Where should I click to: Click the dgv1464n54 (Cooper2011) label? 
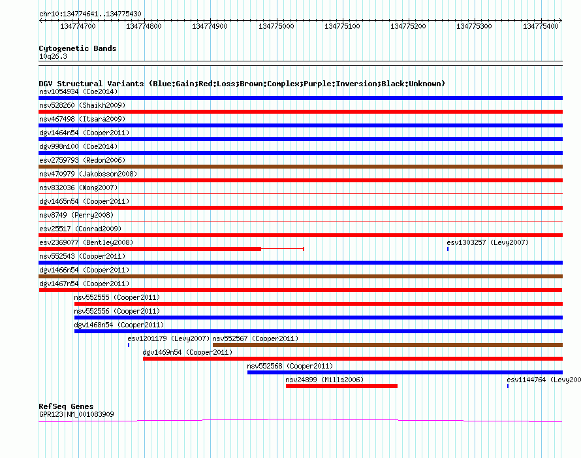[x=84, y=133]
